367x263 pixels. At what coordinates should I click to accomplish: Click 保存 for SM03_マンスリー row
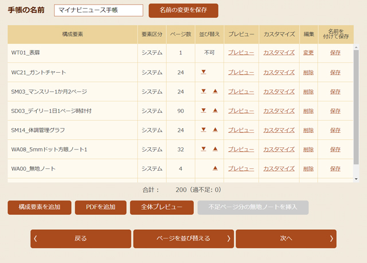335,92
